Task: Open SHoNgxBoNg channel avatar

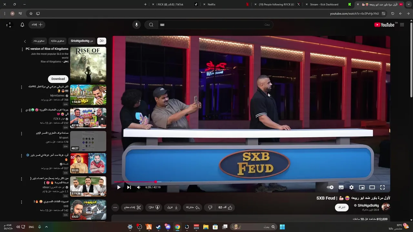Action: [386, 207]
